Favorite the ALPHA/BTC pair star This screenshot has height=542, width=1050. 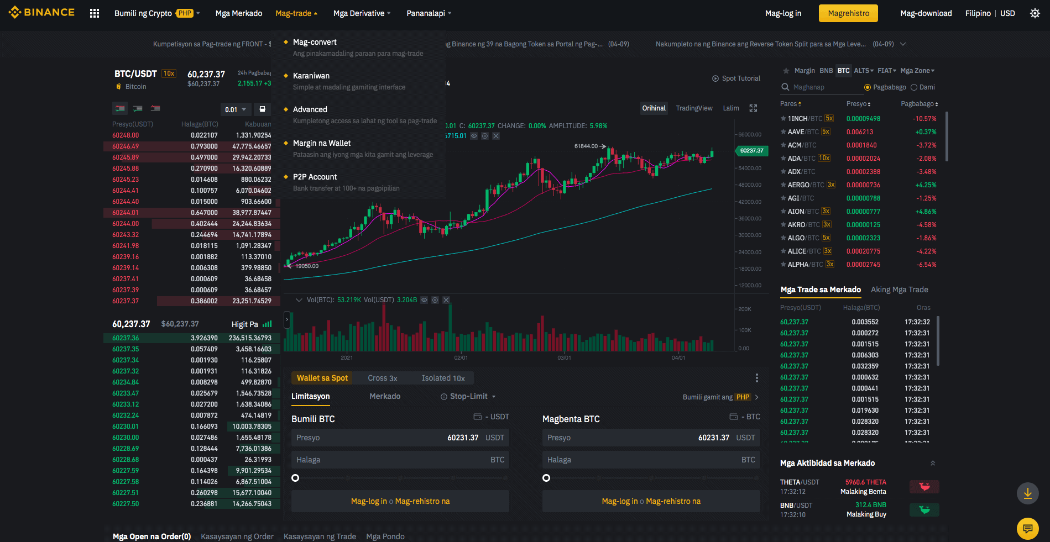[x=783, y=265]
